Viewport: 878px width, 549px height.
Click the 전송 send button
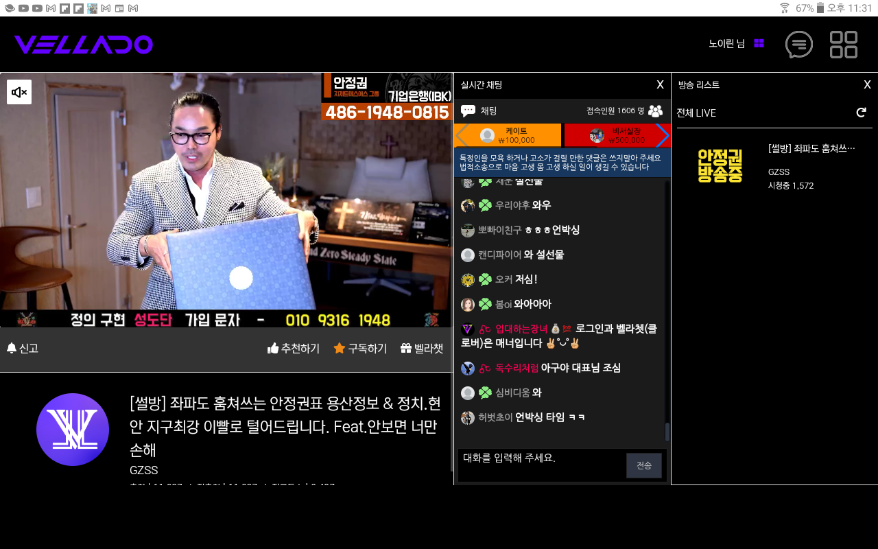point(644,465)
